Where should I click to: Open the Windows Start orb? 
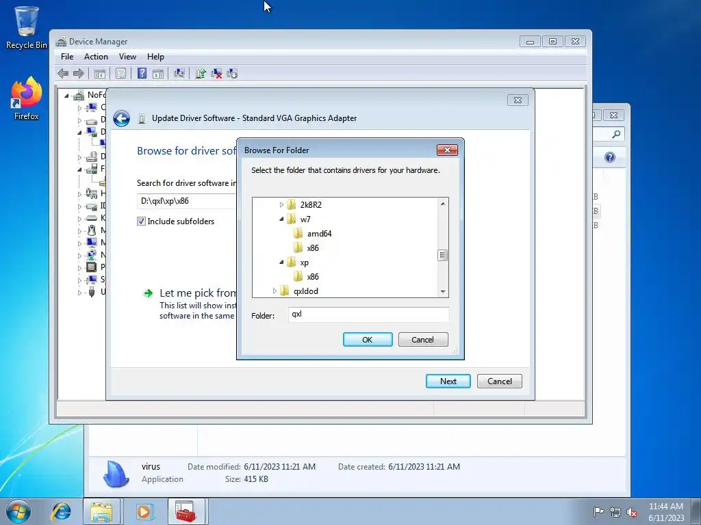click(18, 511)
